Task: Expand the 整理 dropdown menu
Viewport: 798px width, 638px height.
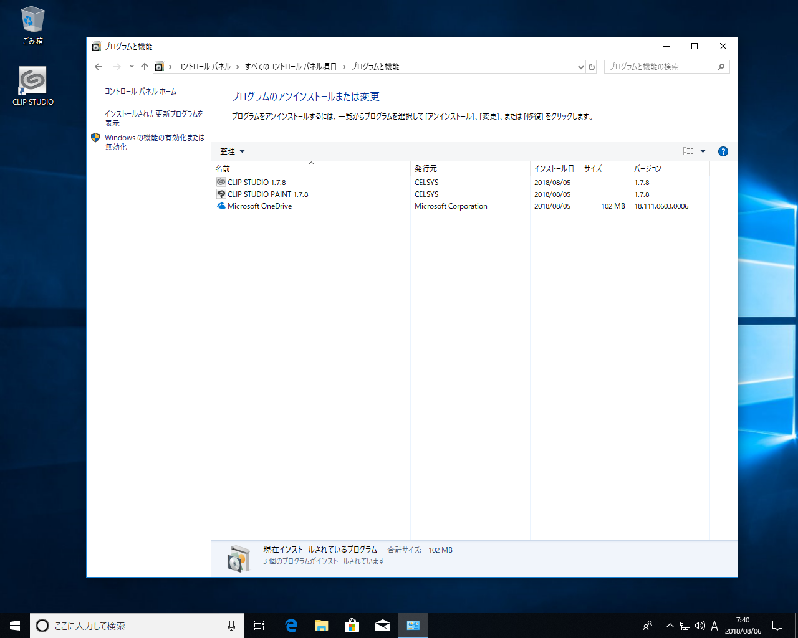Action: pos(232,151)
